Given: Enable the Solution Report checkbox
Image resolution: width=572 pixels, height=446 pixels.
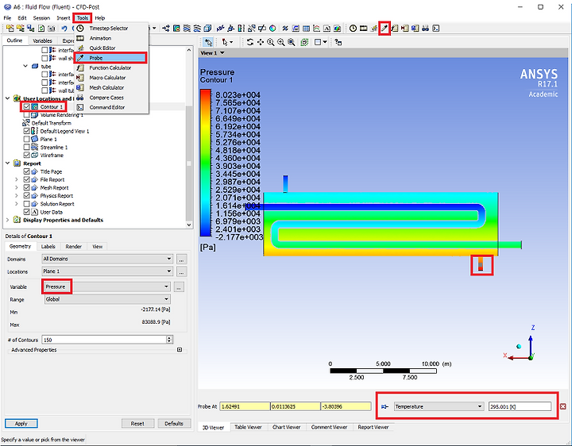Looking at the screenshot, I should [x=26, y=204].
